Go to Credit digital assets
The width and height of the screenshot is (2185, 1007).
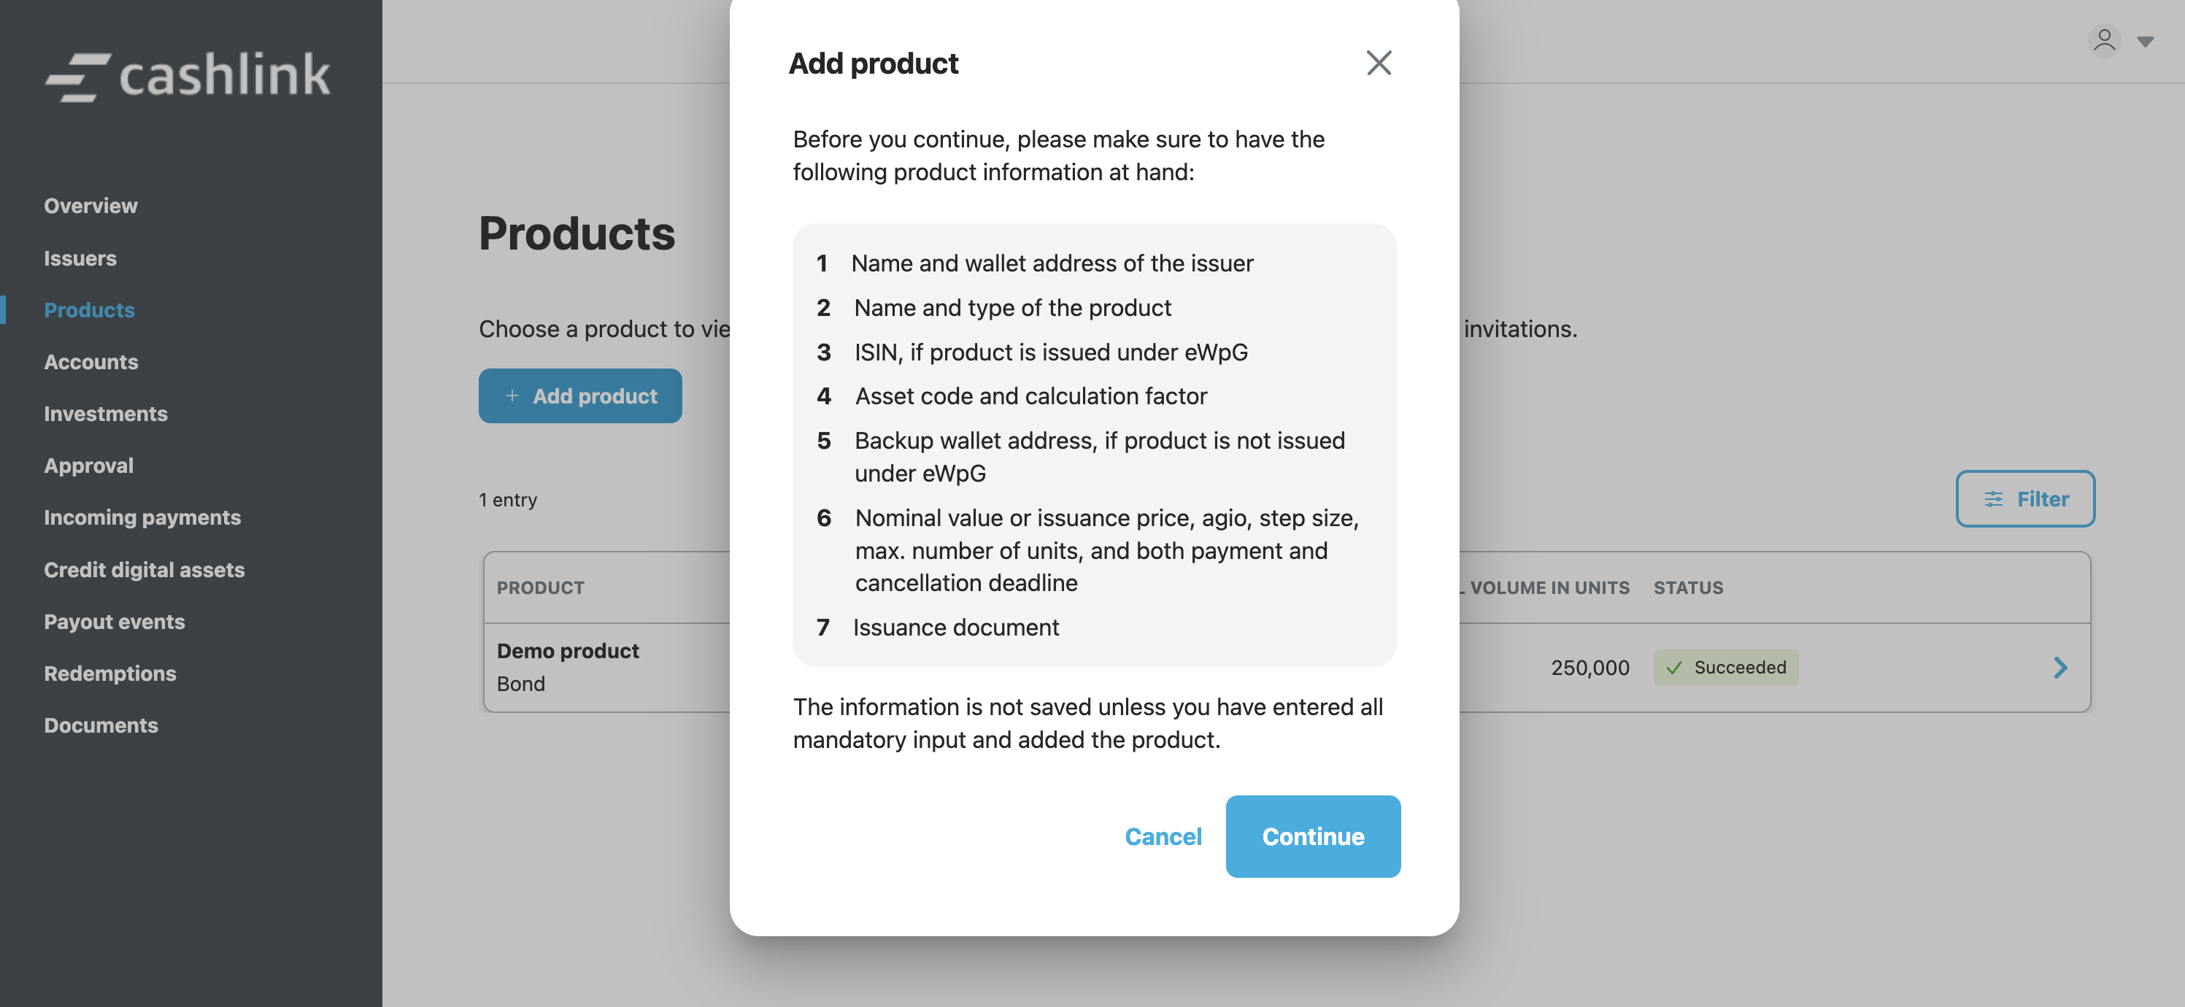pyautogui.click(x=144, y=570)
